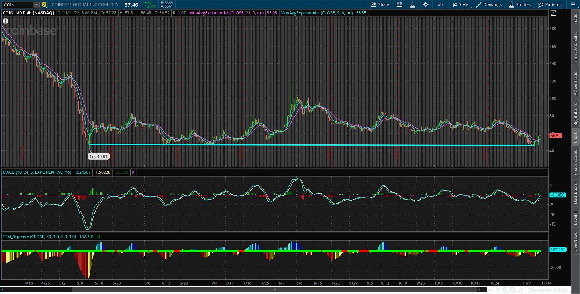
Task: Open the Drawings menu
Action: click(489, 4)
